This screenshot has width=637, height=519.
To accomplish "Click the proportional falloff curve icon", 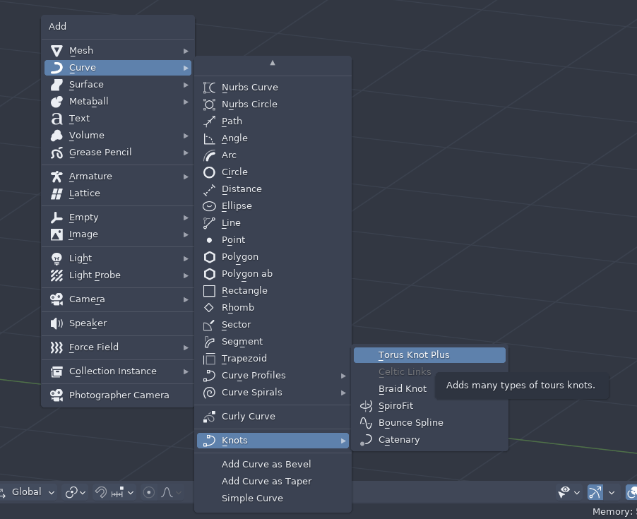I will [167, 492].
